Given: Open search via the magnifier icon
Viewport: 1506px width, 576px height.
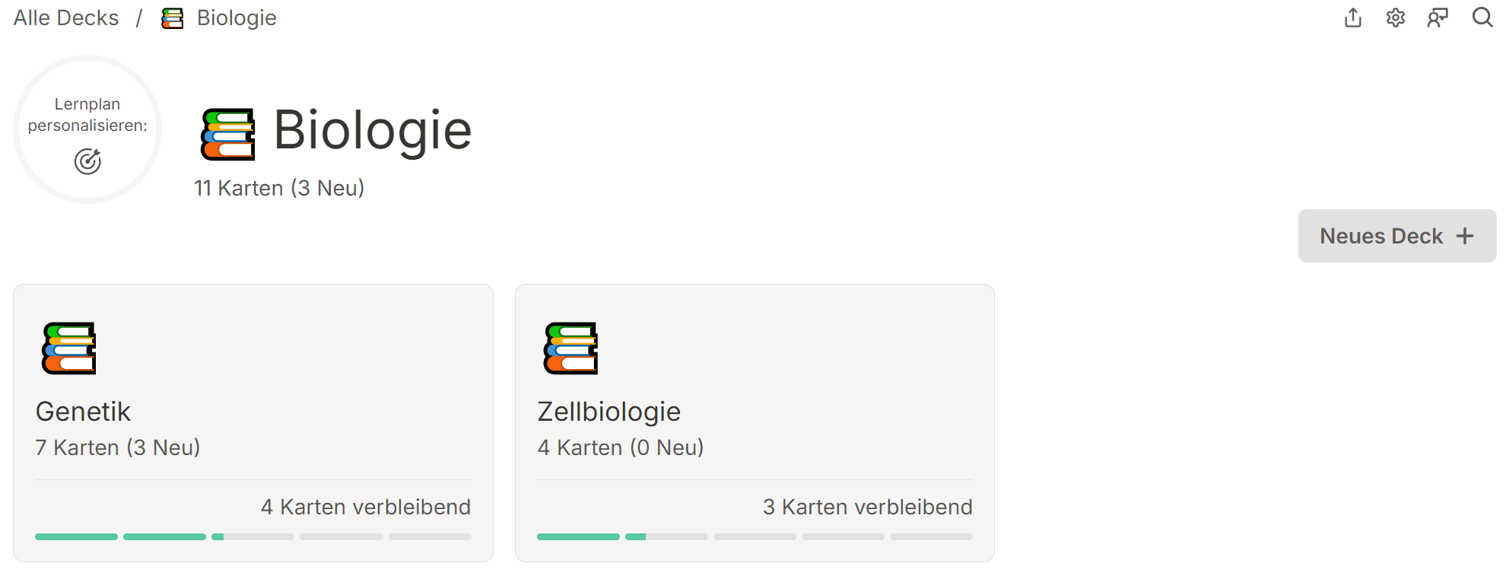Looking at the screenshot, I should [1482, 18].
